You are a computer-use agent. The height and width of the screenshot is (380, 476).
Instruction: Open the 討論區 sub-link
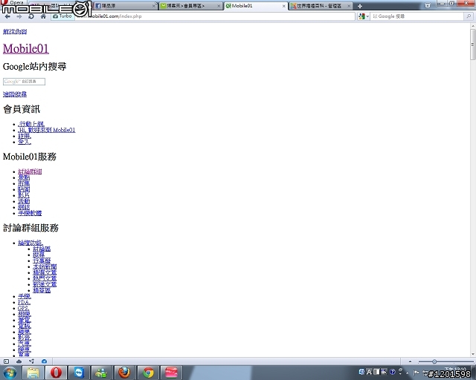[42, 249]
